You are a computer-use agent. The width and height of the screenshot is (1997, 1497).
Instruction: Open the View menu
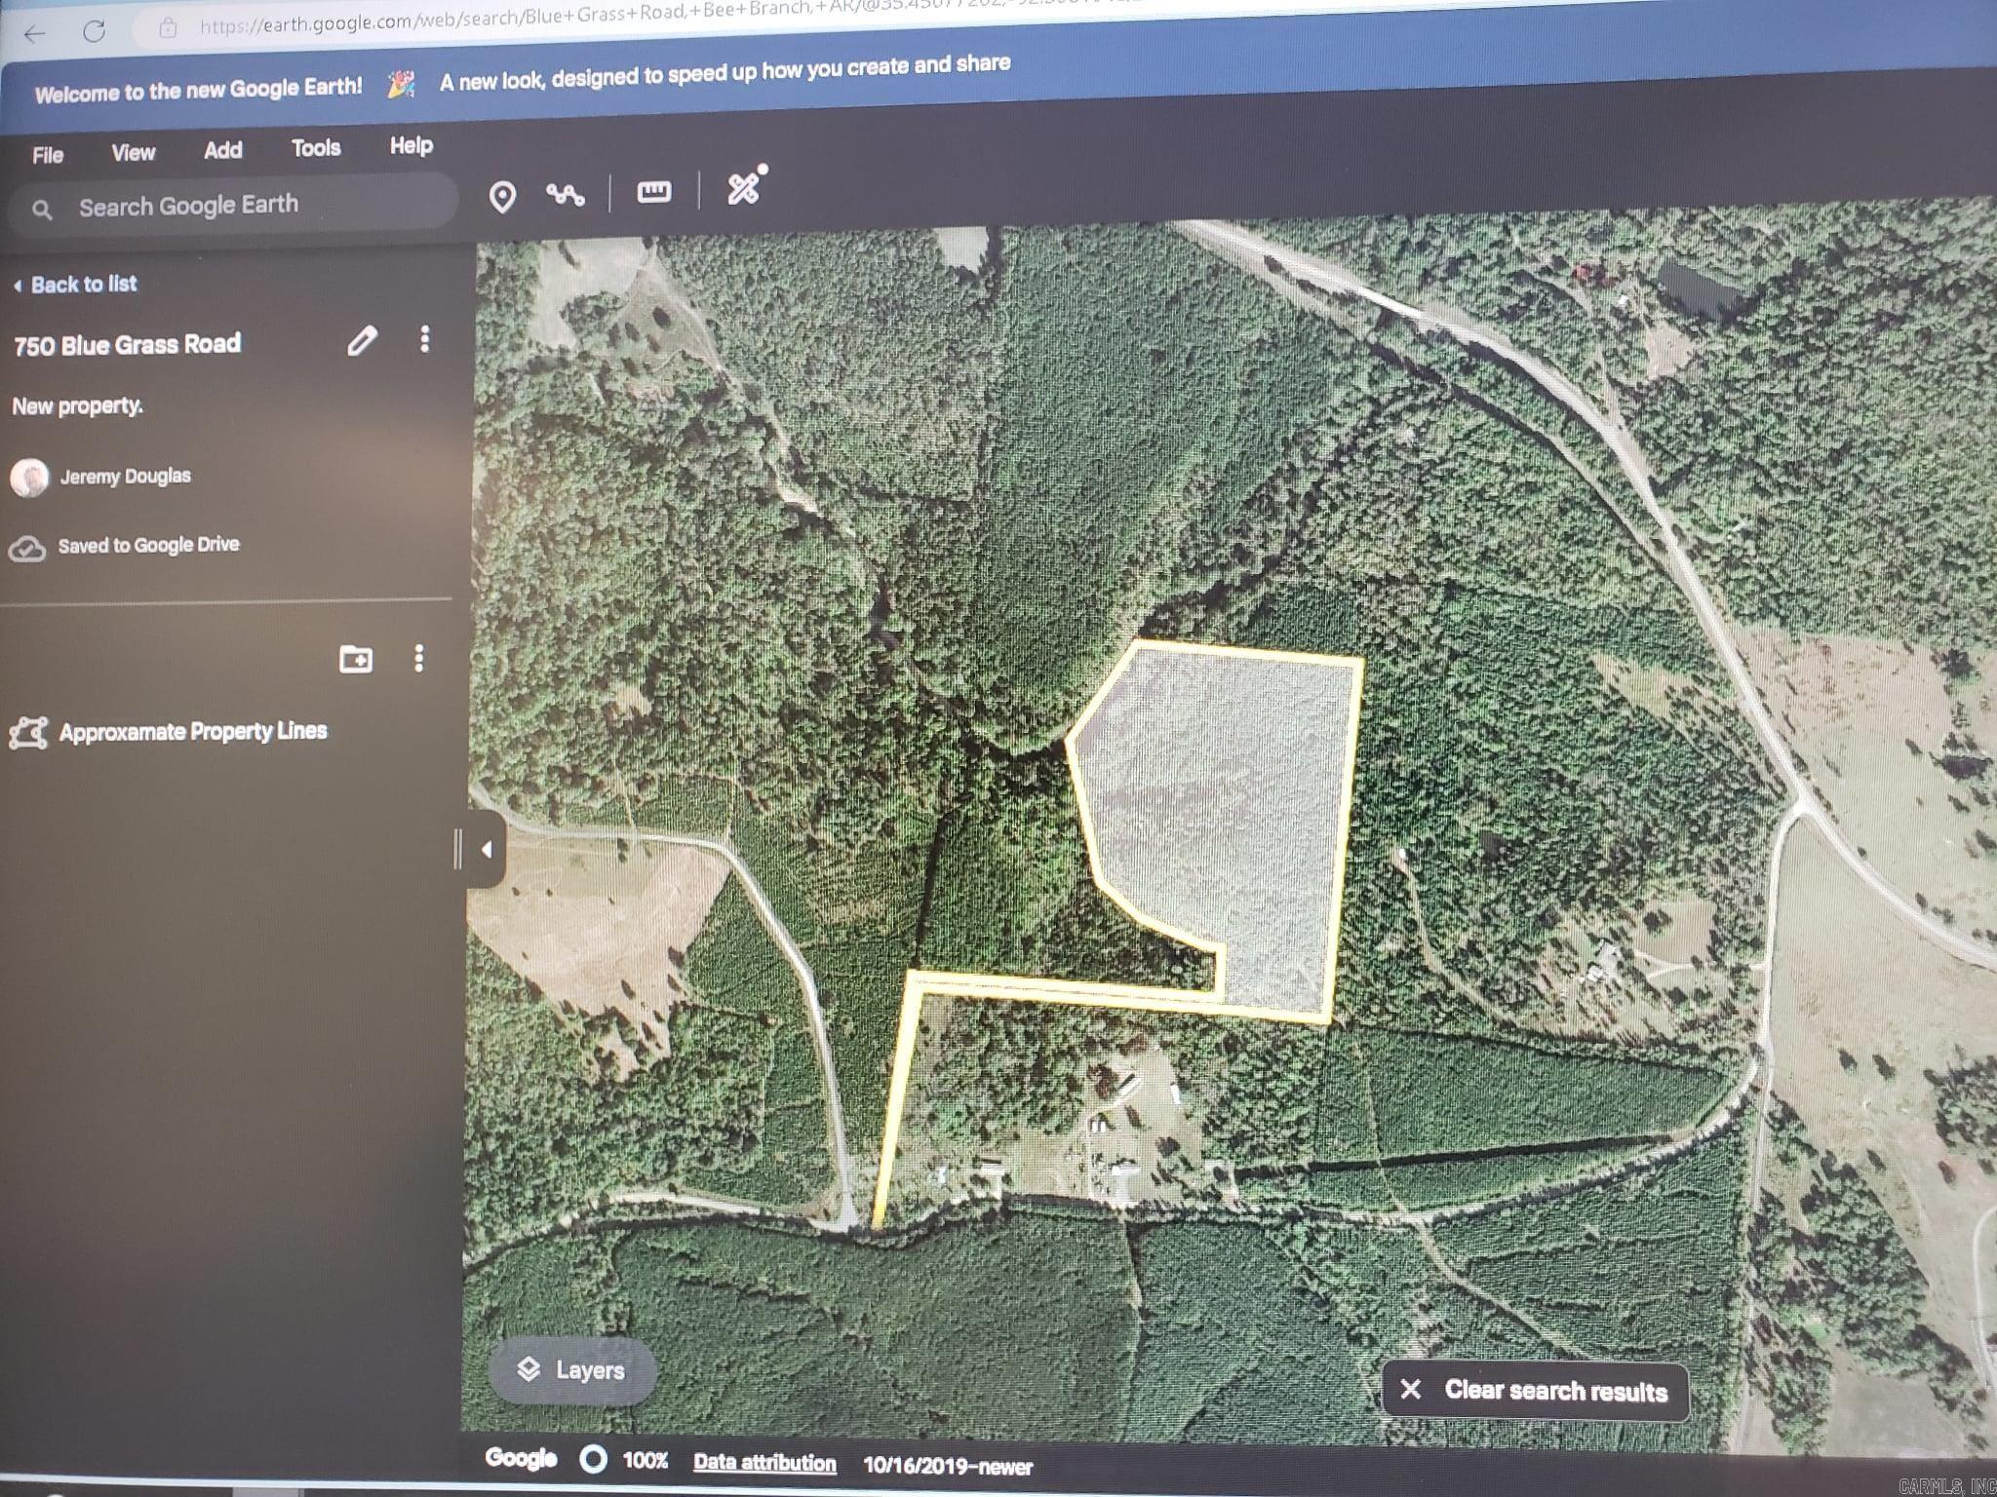(x=134, y=153)
